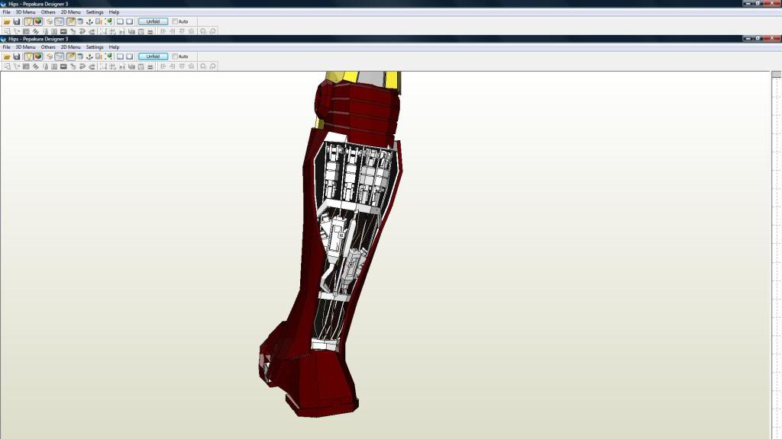Open Settings menu of the background Pepakura window
Screen dimensions: 782x439
click(95, 12)
